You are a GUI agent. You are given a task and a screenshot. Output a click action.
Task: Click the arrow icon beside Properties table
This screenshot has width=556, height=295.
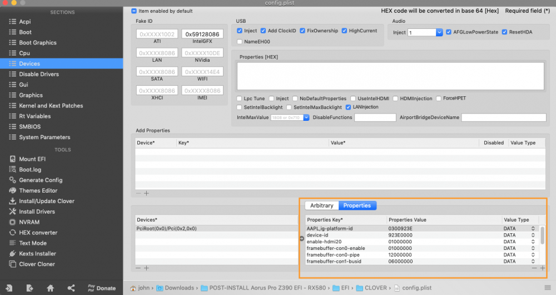(x=302, y=239)
